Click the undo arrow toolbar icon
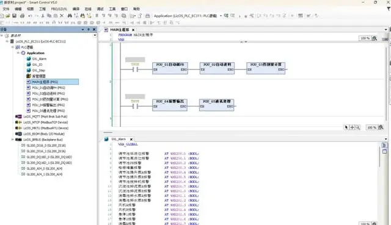Image resolution: width=391 pixels, height=225 pixels. [30, 16]
